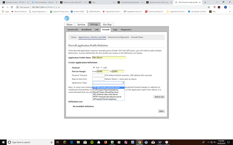Viewport: 233px width, 145px height.
Task: Click the Map to Host Port field
Action: (x=98, y=79)
